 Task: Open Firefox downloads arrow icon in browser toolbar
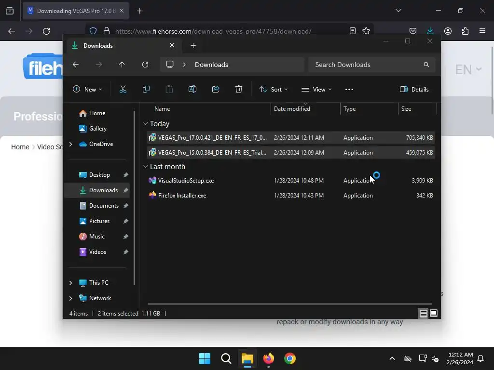430,31
